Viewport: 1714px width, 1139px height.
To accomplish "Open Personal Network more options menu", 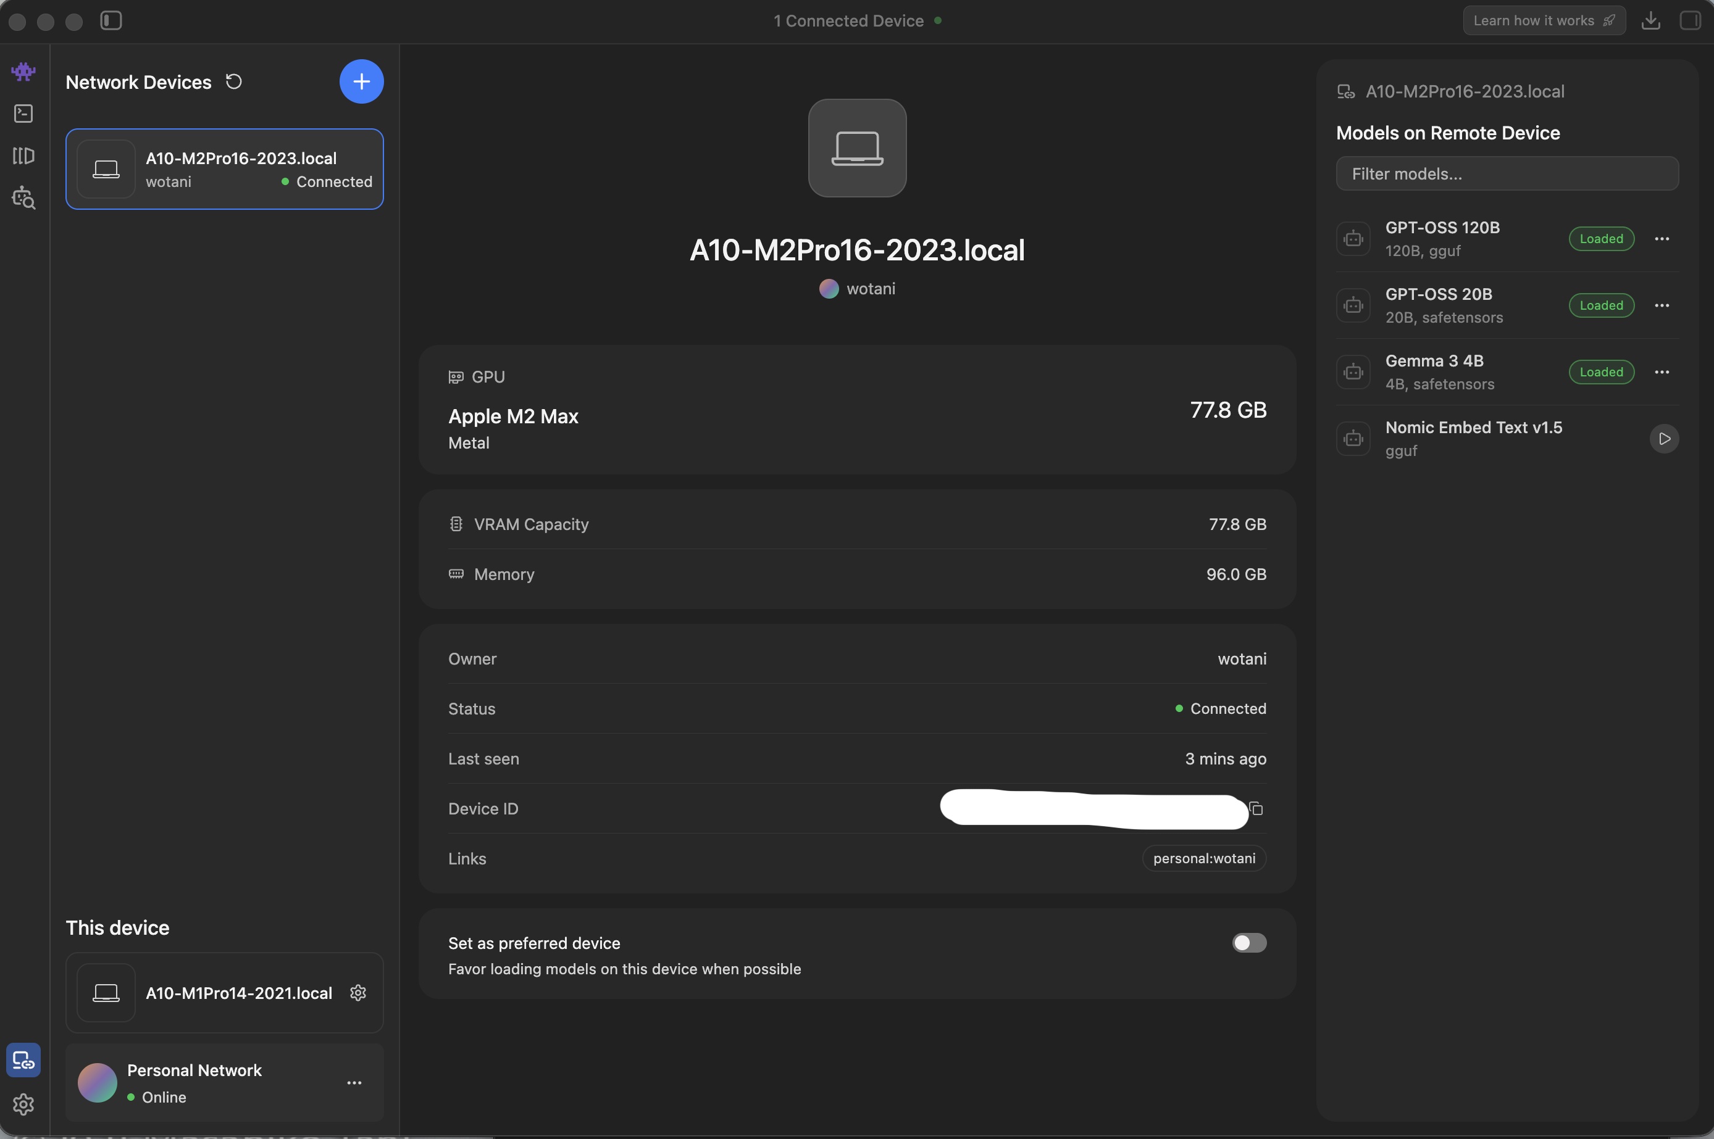I will tap(354, 1082).
